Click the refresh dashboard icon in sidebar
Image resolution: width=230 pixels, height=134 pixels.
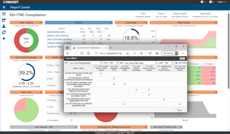click(4, 32)
